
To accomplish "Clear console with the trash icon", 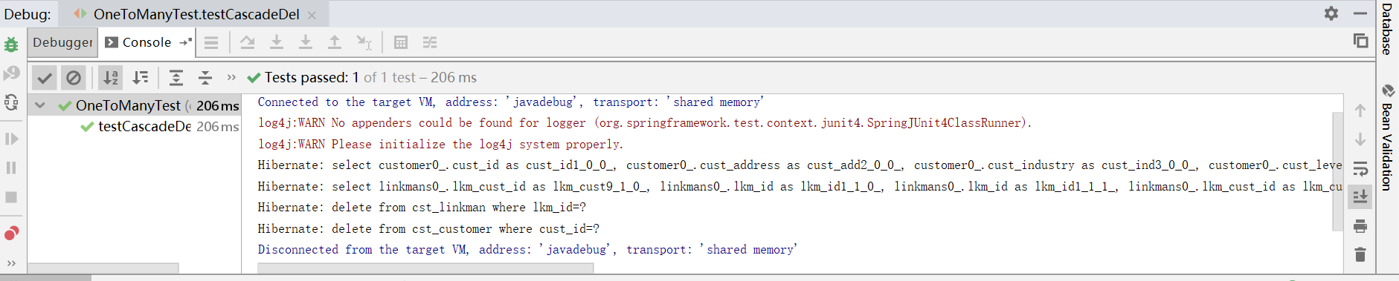I will pyautogui.click(x=1360, y=254).
